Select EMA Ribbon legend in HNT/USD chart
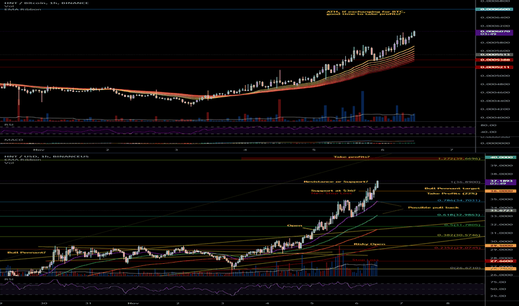The height and width of the screenshot is (306, 519). click(x=22, y=160)
